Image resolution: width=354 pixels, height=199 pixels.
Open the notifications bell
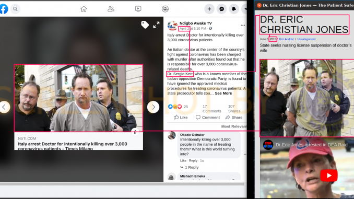point(234,9)
